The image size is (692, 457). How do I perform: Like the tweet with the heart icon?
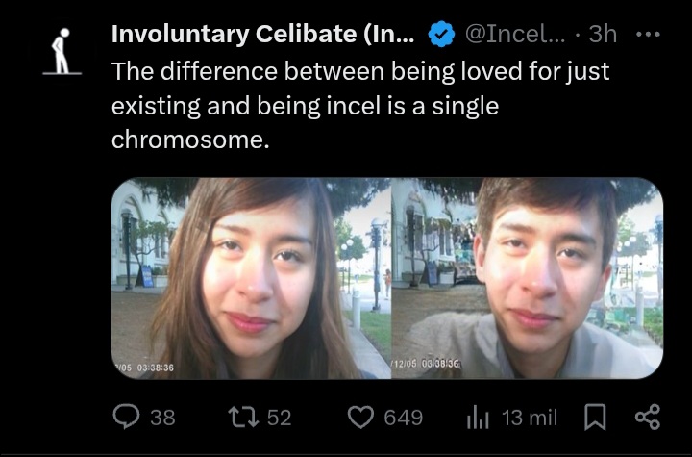click(359, 417)
